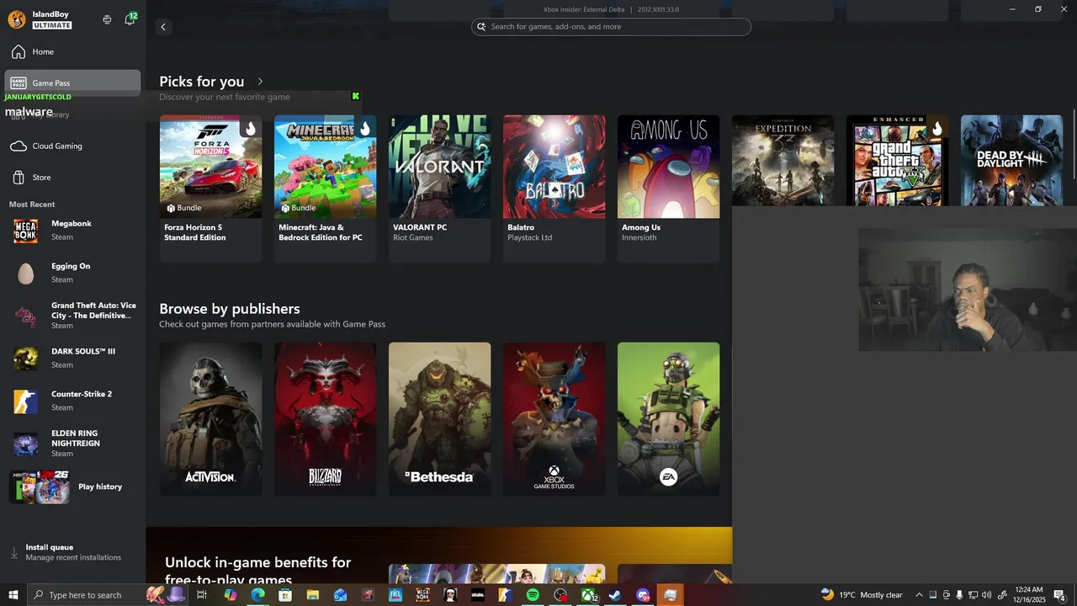This screenshot has height=606, width=1077.
Task: Browse Activision publisher tile
Action: coord(210,418)
